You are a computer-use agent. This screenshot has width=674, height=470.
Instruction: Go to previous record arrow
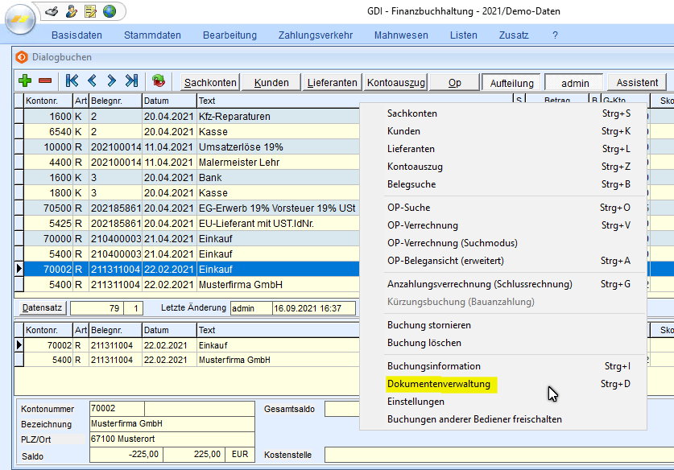pyautogui.click(x=92, y=81)
